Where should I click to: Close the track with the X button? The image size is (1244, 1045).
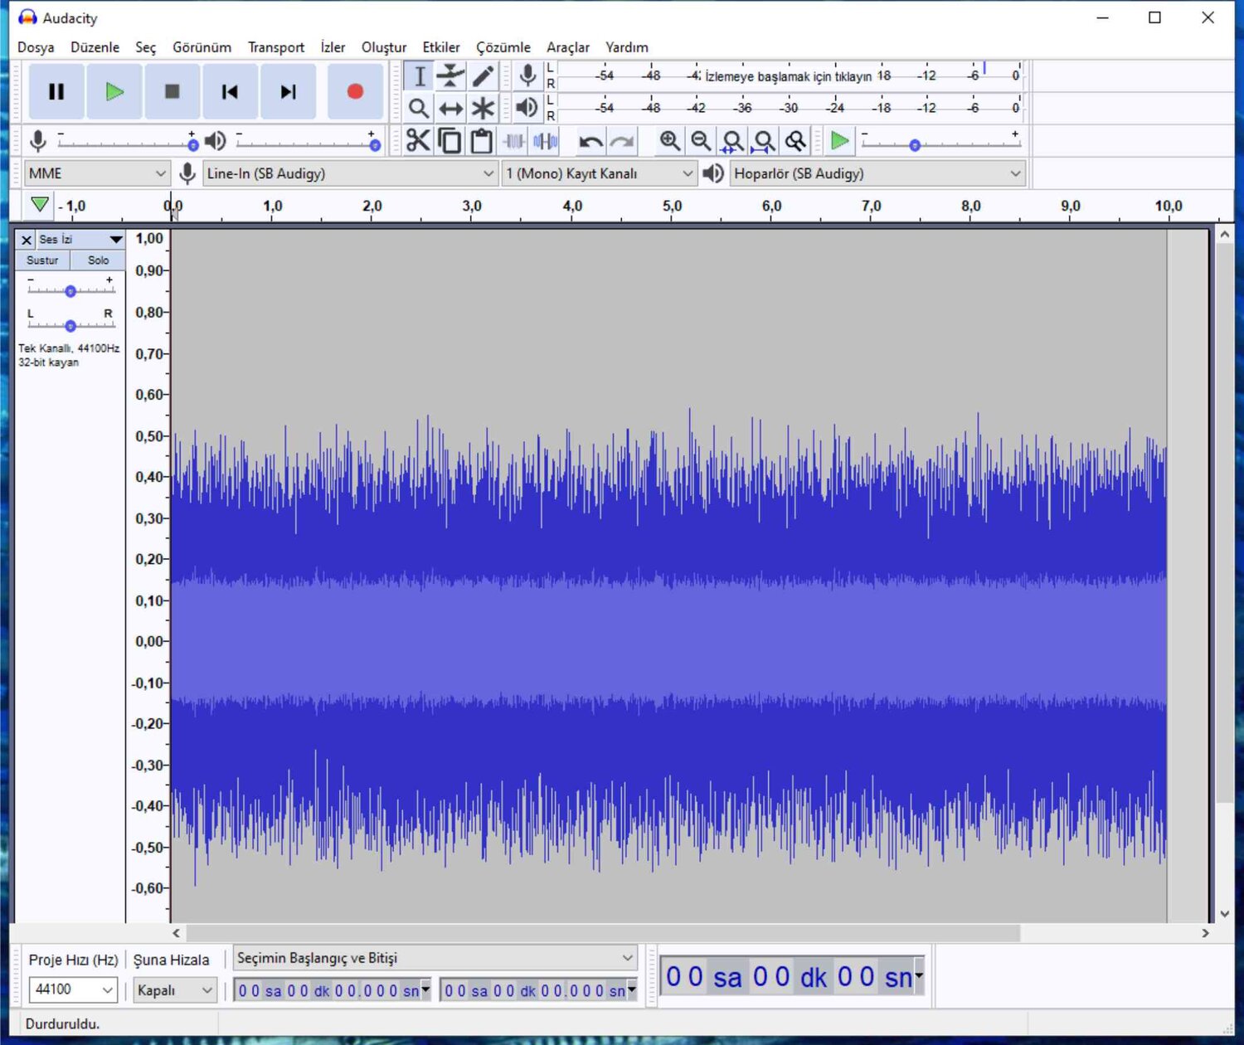[27, 240]
